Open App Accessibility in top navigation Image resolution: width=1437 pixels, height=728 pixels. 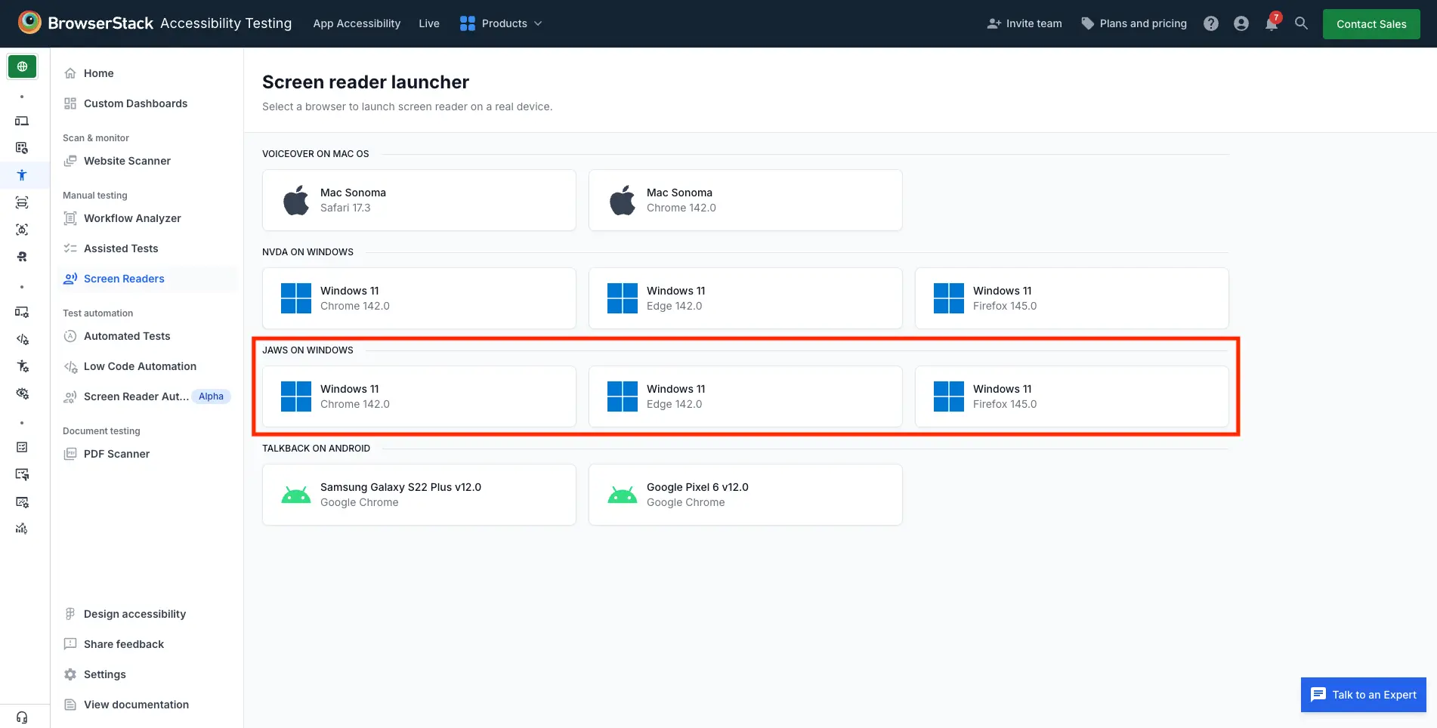357,23
